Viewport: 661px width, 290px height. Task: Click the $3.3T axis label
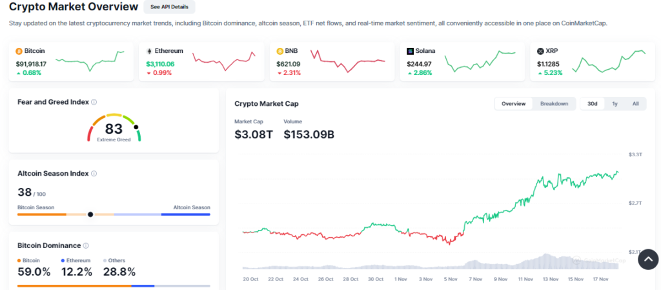coord(635,155)
